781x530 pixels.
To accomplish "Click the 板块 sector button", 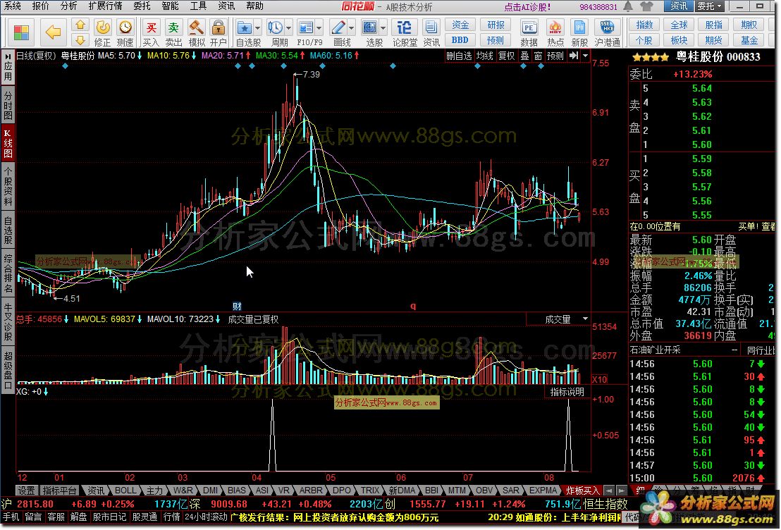I will (x=679, y=40).
